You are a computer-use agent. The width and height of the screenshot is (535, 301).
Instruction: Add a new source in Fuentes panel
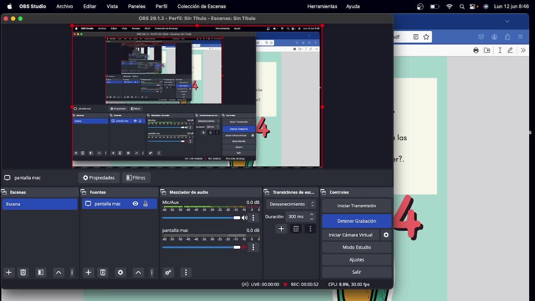88,272
